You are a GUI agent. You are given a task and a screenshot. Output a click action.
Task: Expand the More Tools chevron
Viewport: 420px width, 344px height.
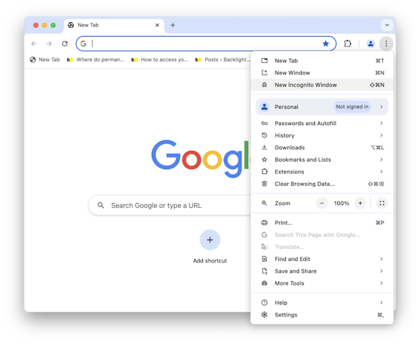[381, 283]
